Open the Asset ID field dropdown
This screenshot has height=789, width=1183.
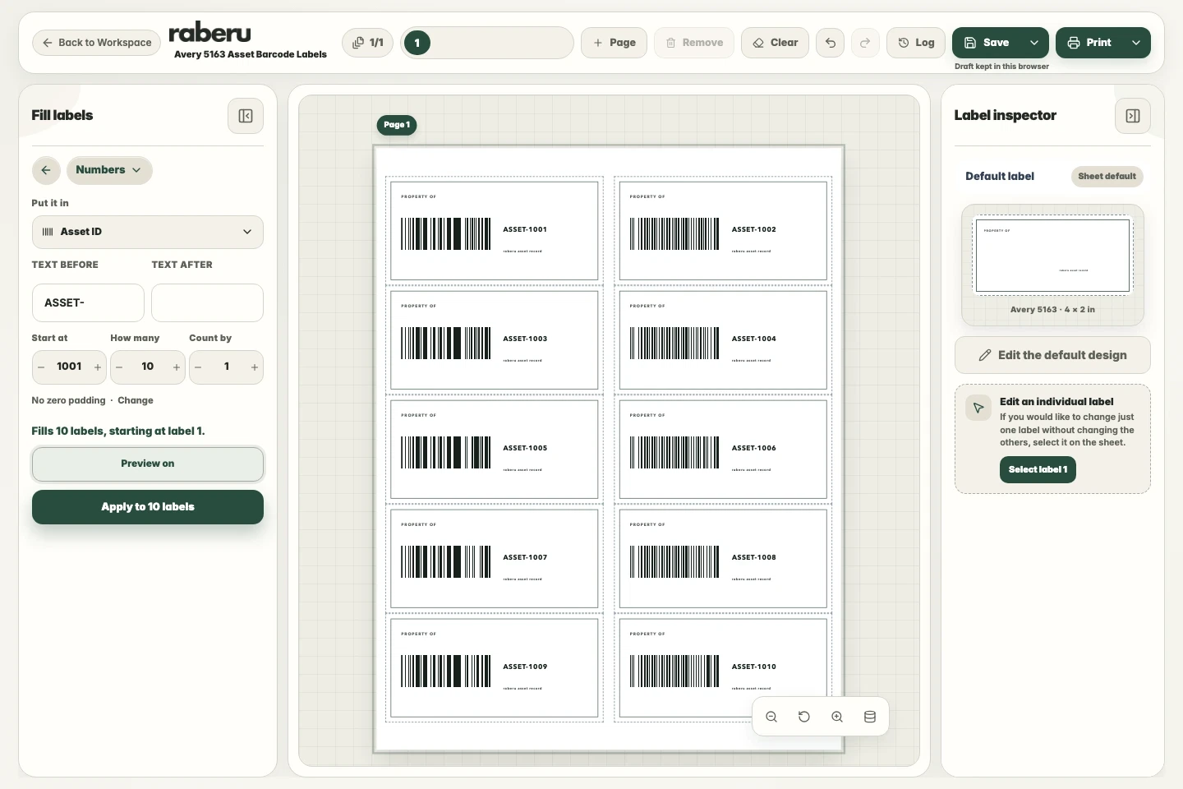pos(148,232)
